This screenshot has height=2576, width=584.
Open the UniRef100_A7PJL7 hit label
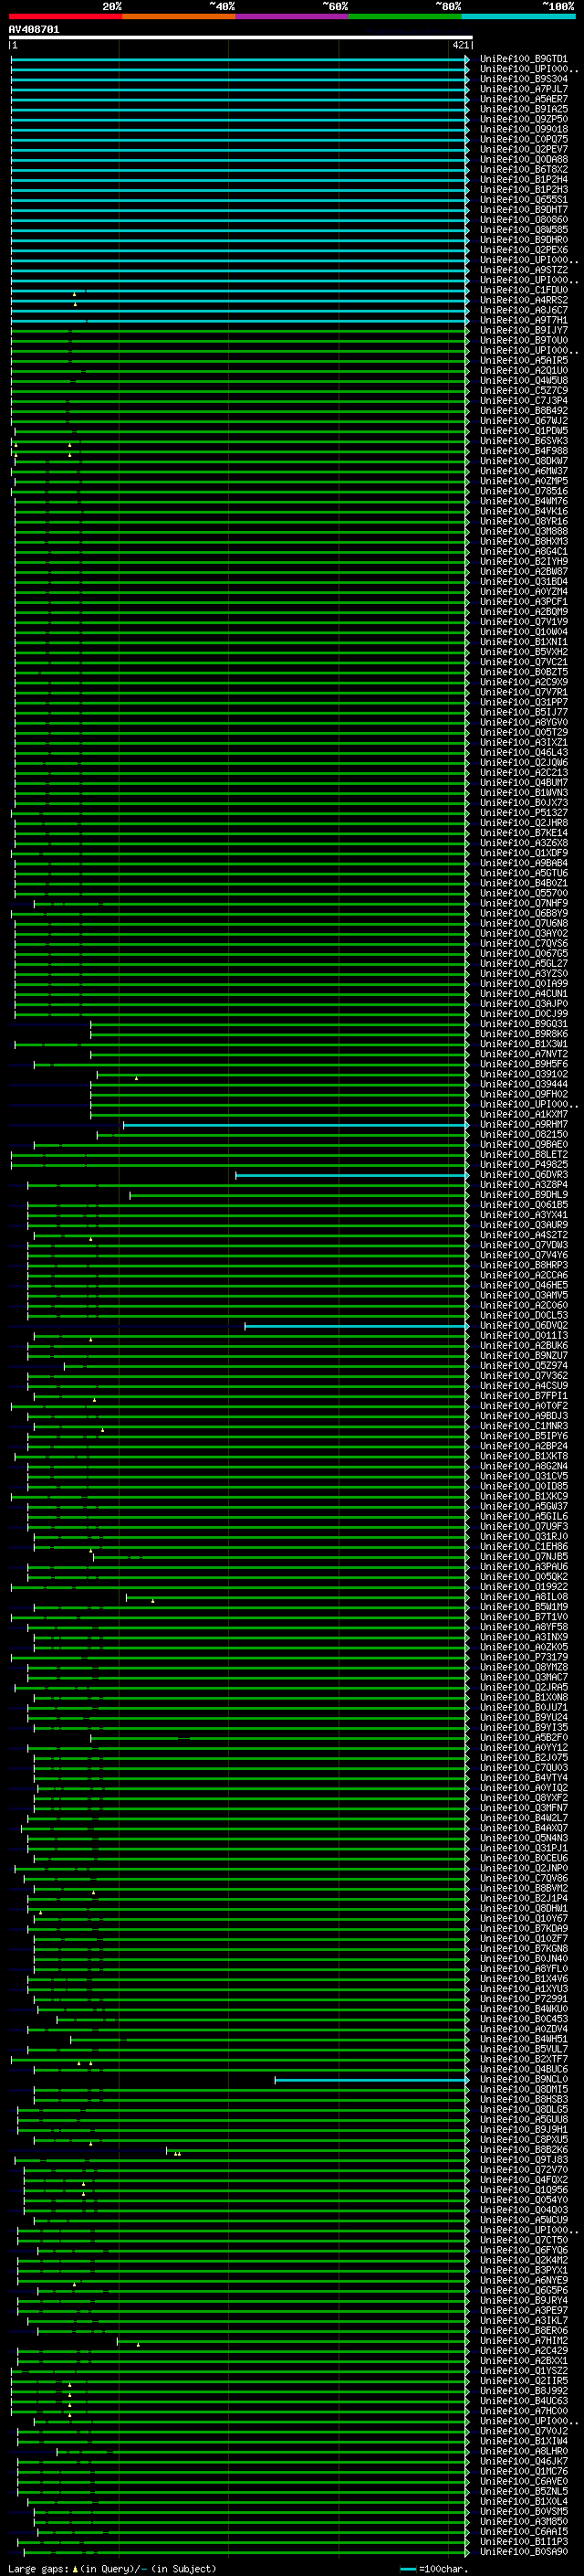coord(524,89)
